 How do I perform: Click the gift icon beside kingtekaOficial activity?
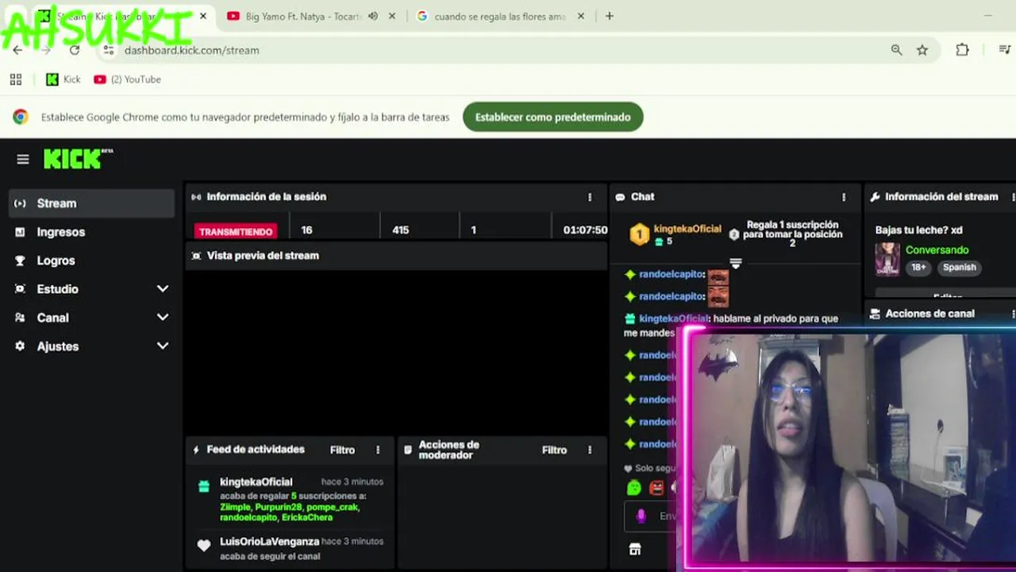point(204,486)
